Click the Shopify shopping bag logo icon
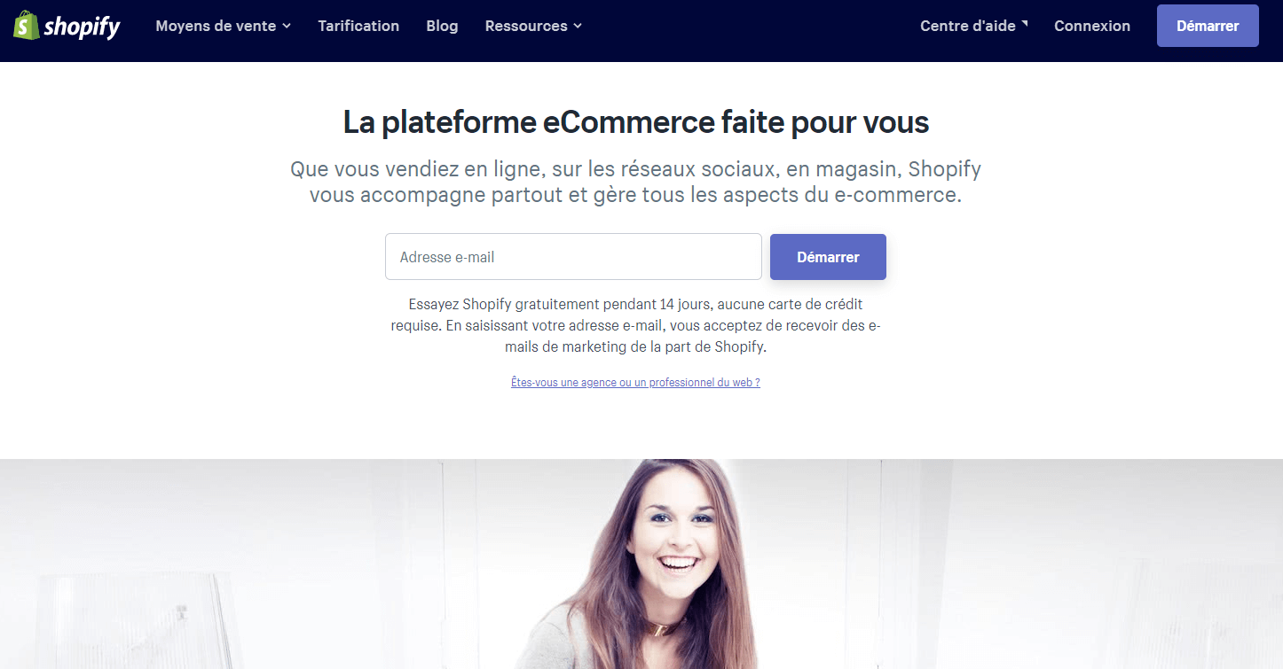The height and width of the screenshot is (669, 1283). pos(26,26)
